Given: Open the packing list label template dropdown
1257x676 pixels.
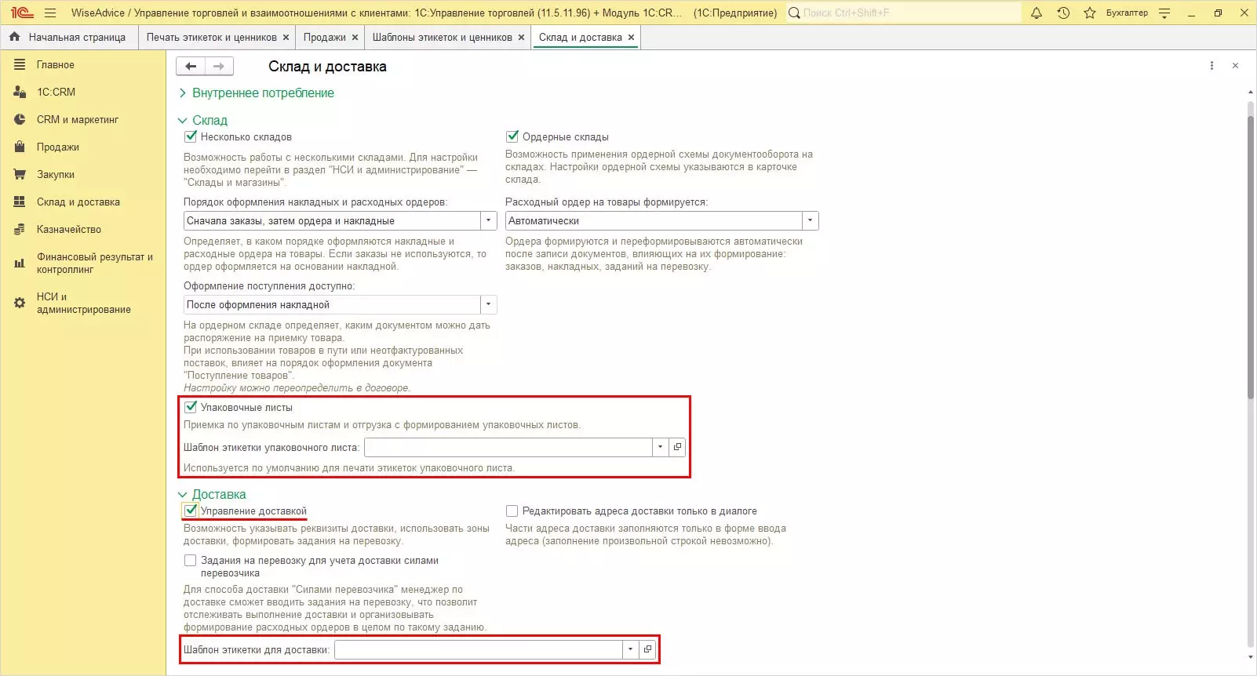Looking at the screenshot, I should tap(661, 447).
